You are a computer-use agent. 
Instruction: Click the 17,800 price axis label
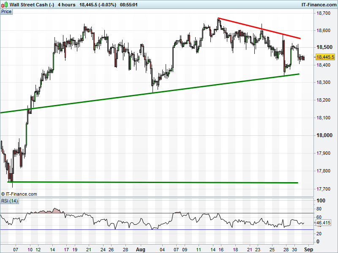[x=323, y=171]
